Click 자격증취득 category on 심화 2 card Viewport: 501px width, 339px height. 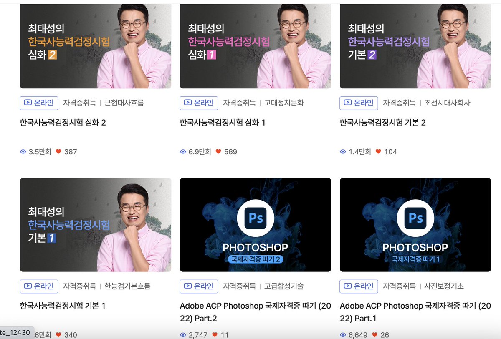click(x=79, y=103)
